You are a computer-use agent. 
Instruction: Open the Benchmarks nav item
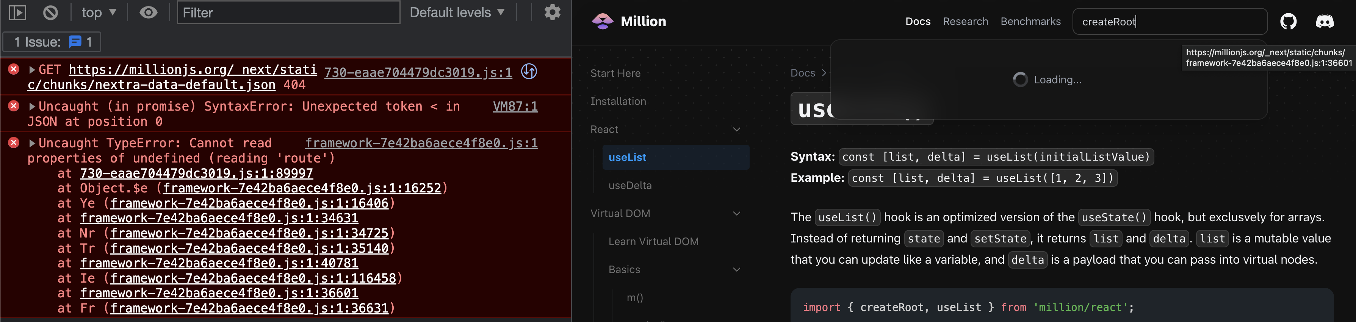(1031, 22)
